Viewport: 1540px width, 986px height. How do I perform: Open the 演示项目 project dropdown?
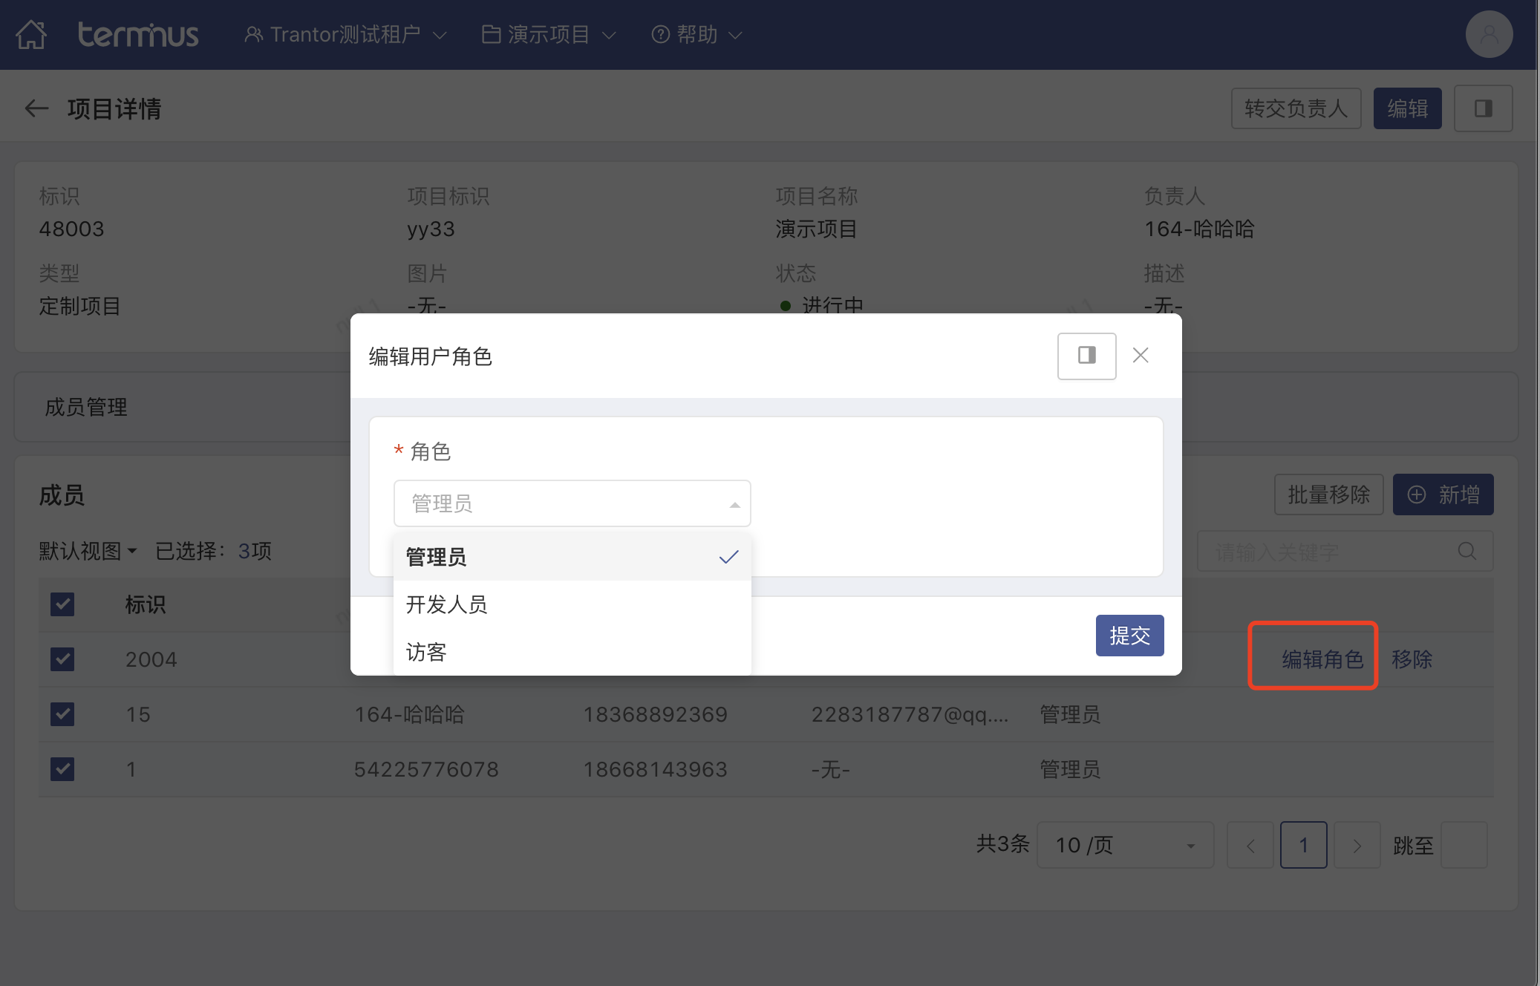point(549,34)
